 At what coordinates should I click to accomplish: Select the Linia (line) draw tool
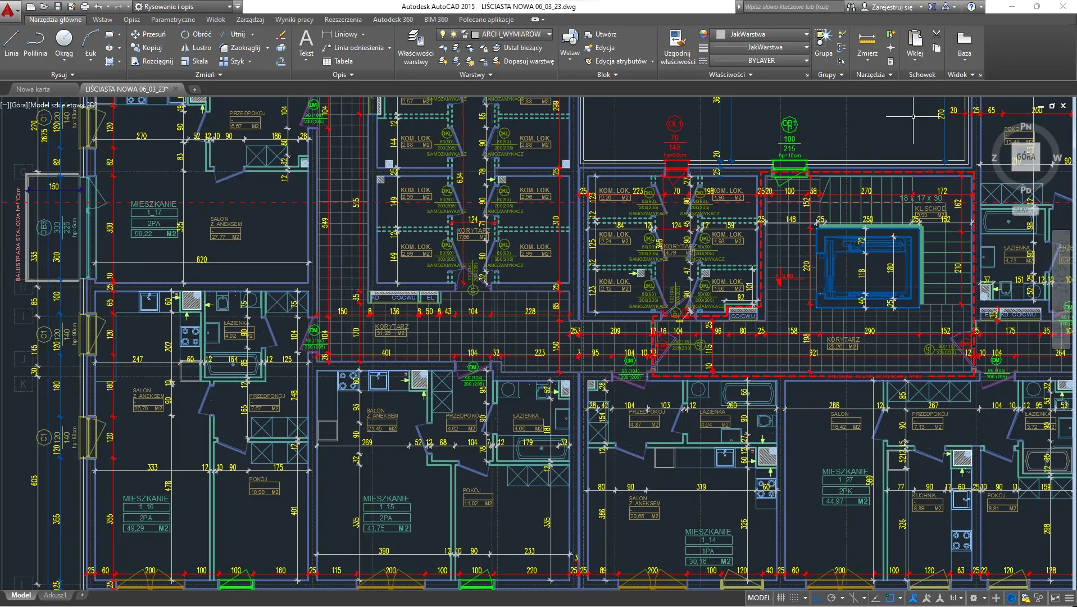(x=11, y=43)
